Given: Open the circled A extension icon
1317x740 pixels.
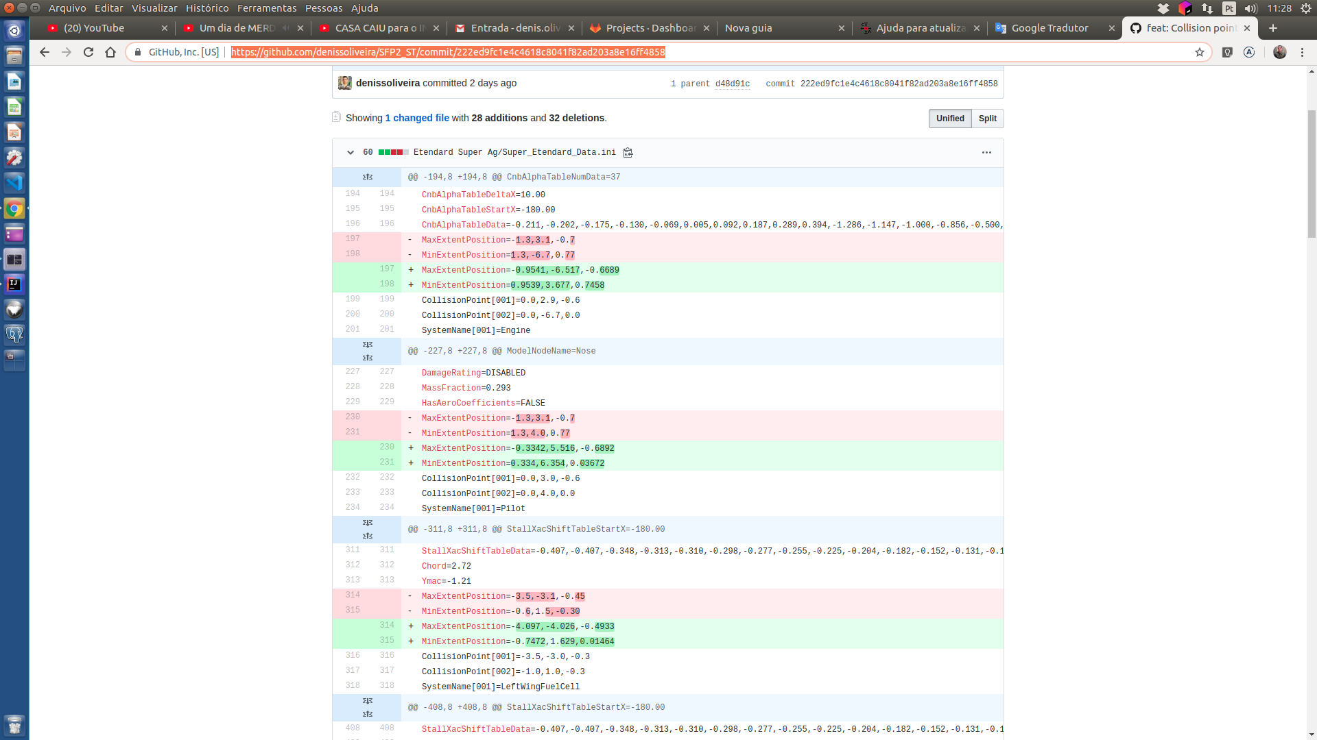Looking at the screenshot, I should (x=1249, y=52).
